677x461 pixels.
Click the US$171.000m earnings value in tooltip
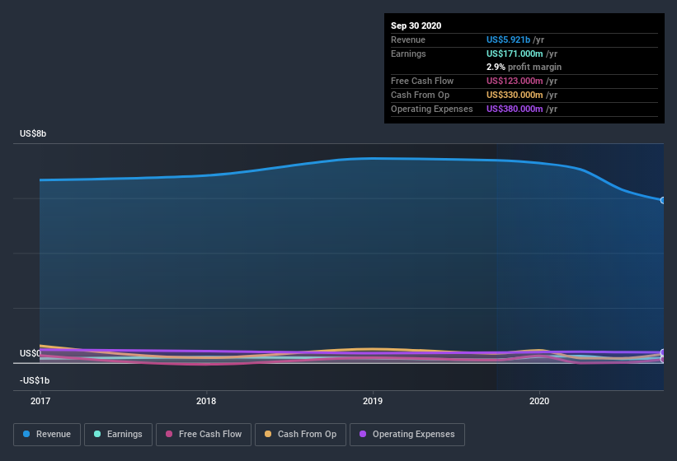515,54
